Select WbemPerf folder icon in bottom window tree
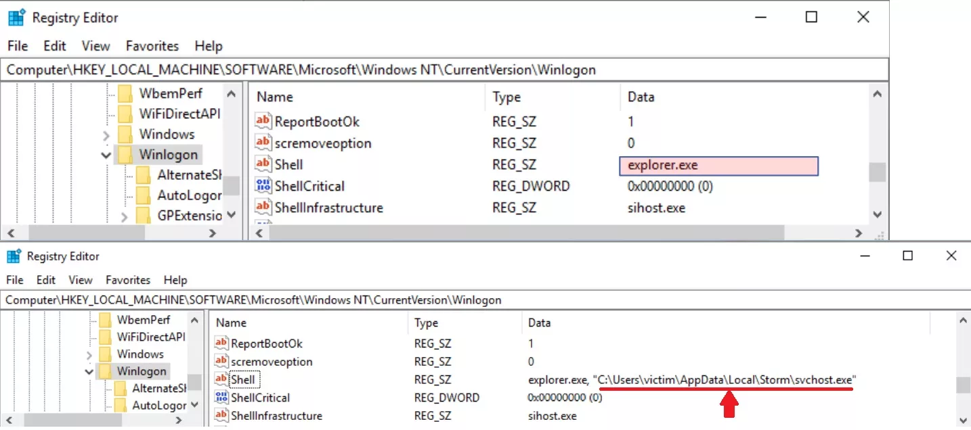This screenshot has height=430, width=971. pos(105,320)
